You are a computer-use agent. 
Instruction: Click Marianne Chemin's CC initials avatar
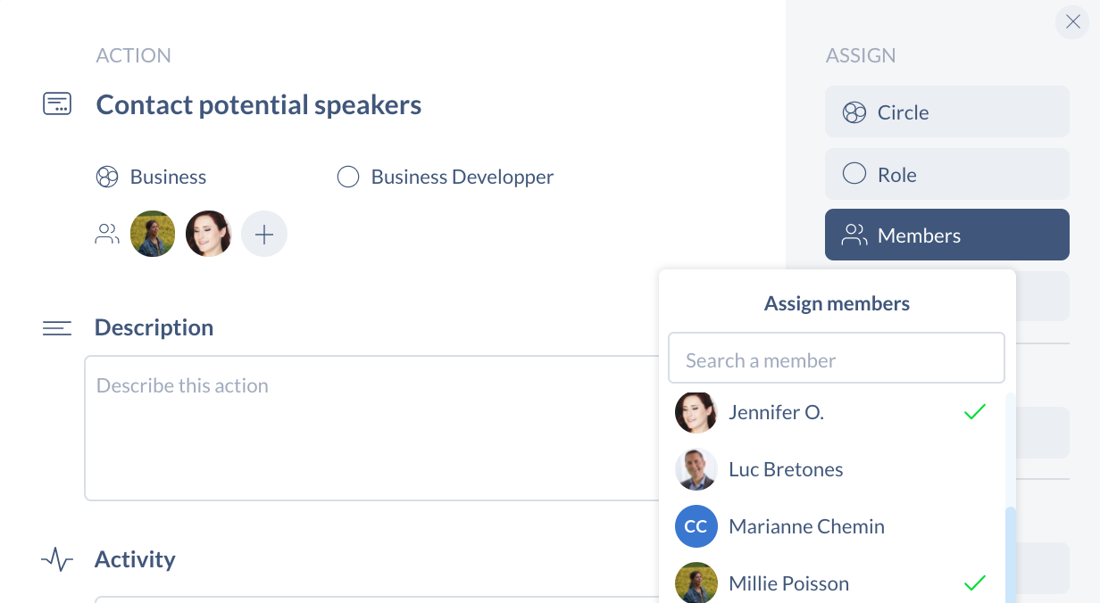click(x=696, y=526)
